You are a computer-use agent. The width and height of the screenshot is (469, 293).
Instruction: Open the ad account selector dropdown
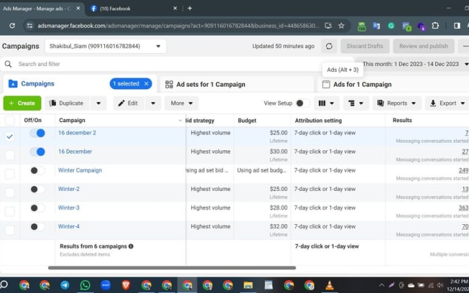[x=106, y=46]
